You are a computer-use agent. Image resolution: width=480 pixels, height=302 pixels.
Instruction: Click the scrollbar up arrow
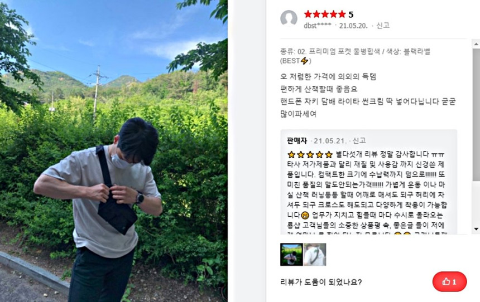tap(476, 45)
